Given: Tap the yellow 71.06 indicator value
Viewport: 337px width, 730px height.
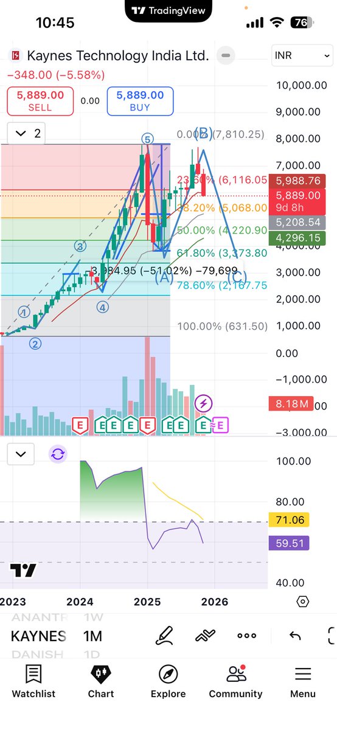Looking at the screenshot, I should pos(289,520).
